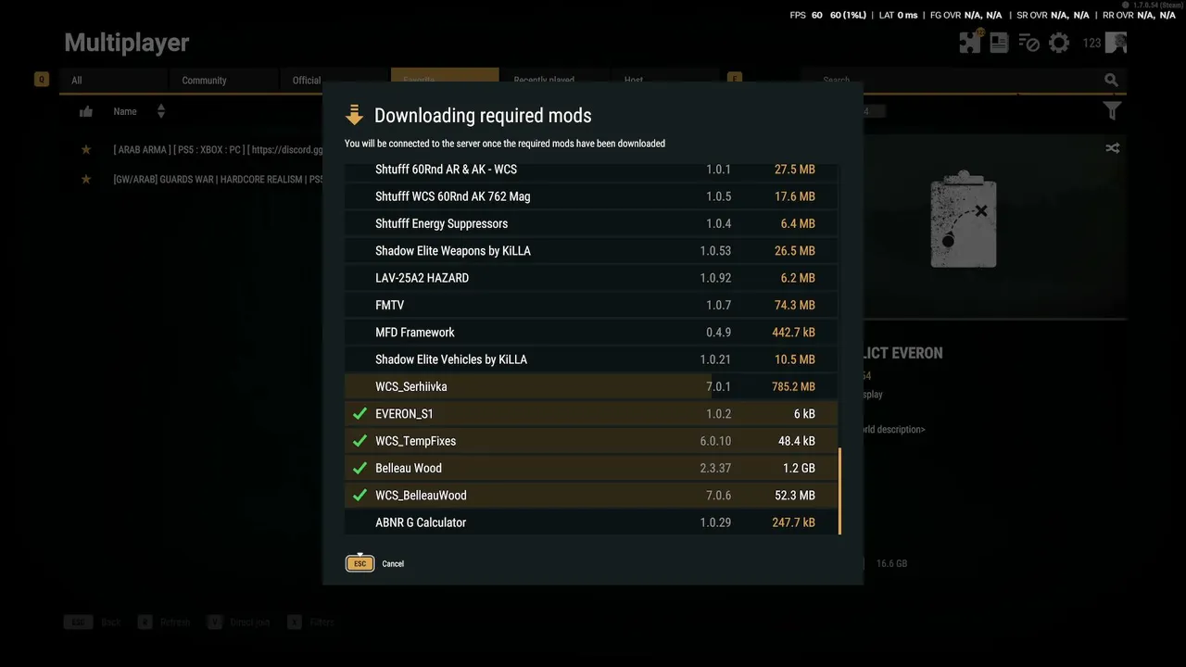Switch to the All servers tab
1186x667 pixels.
114,81
